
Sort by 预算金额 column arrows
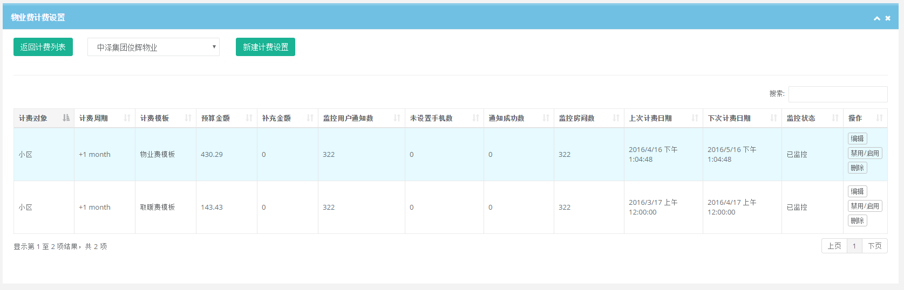pyautogui.click(x=249, y=118)
